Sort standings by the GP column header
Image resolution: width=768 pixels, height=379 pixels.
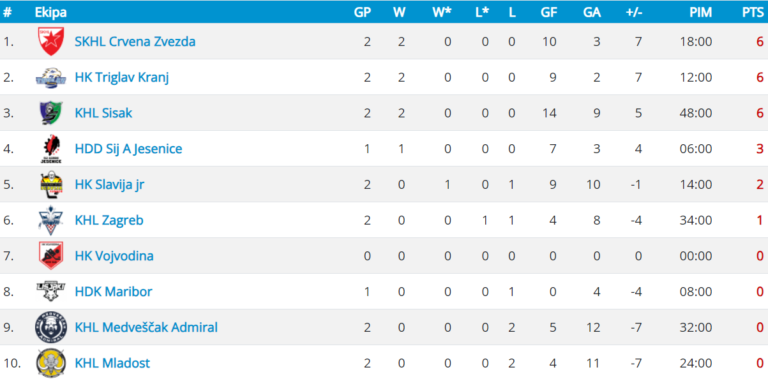[362, 12]
